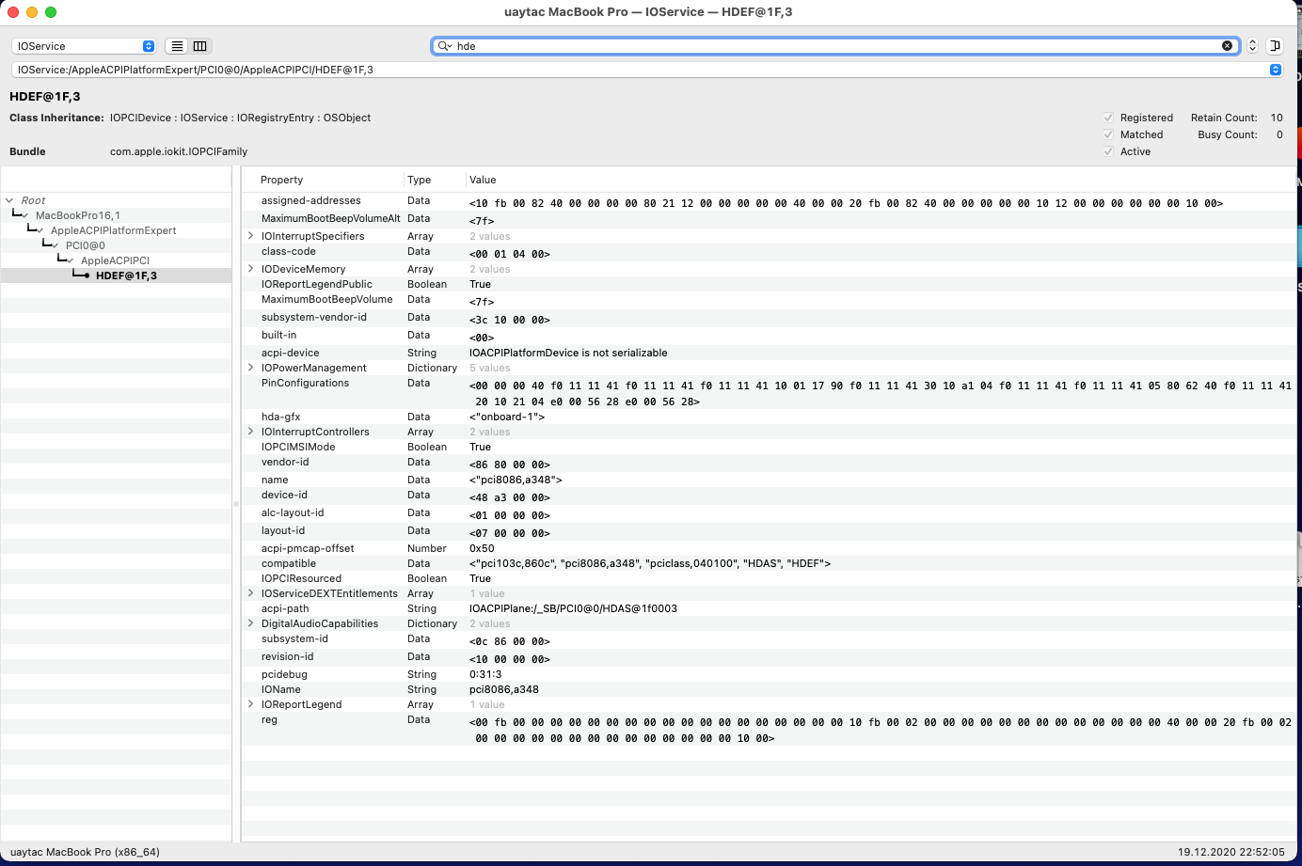Click the search result stepper arrows
Image resolution: width=1302 pixels, height=866 pixels.
pos(1252,46)
